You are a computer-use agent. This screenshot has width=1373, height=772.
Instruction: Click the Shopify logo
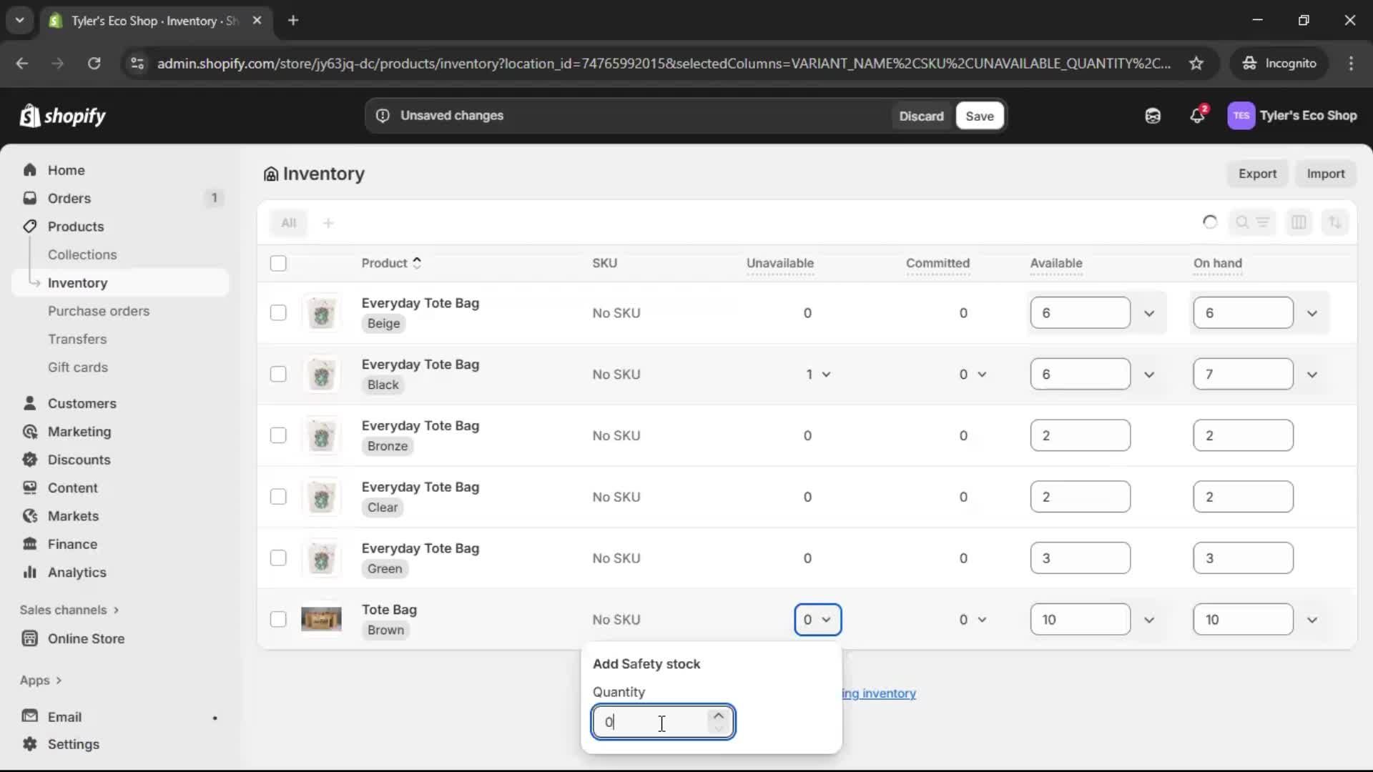point(63,116)
